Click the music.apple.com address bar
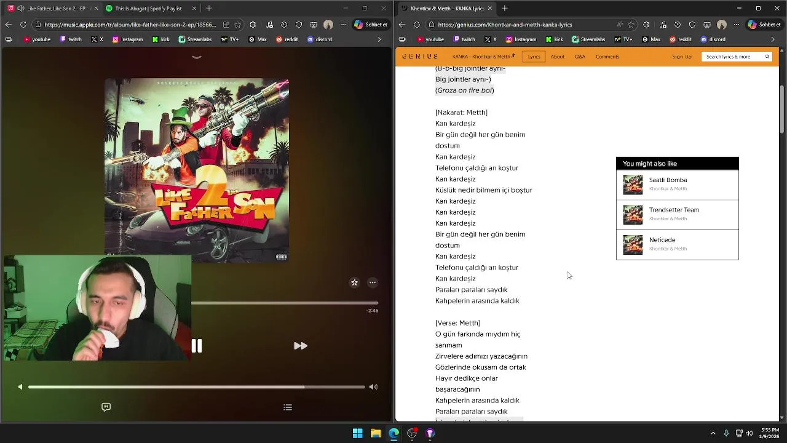787x443 pixels. pyautogui.click(x=130, y=25)
